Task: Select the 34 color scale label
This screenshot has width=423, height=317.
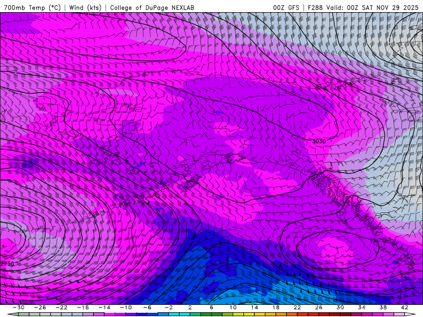Action: pyautogui.click(x=362, y=307)
